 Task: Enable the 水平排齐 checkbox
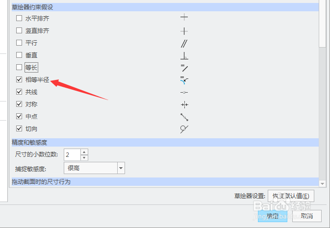pos(19,18)
